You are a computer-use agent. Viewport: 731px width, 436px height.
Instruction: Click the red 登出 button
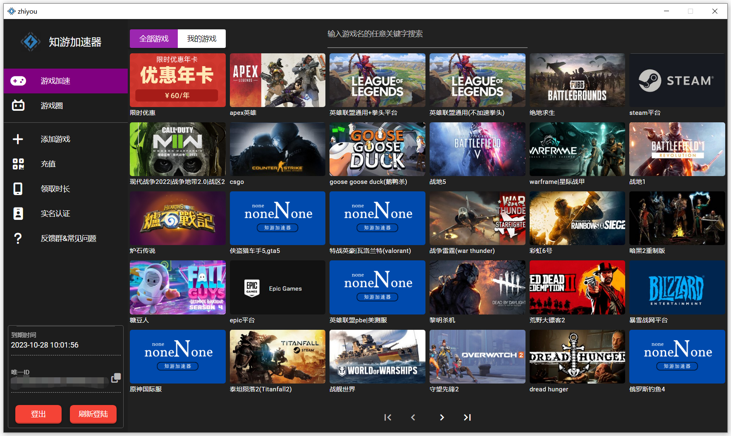click(38, 414)
